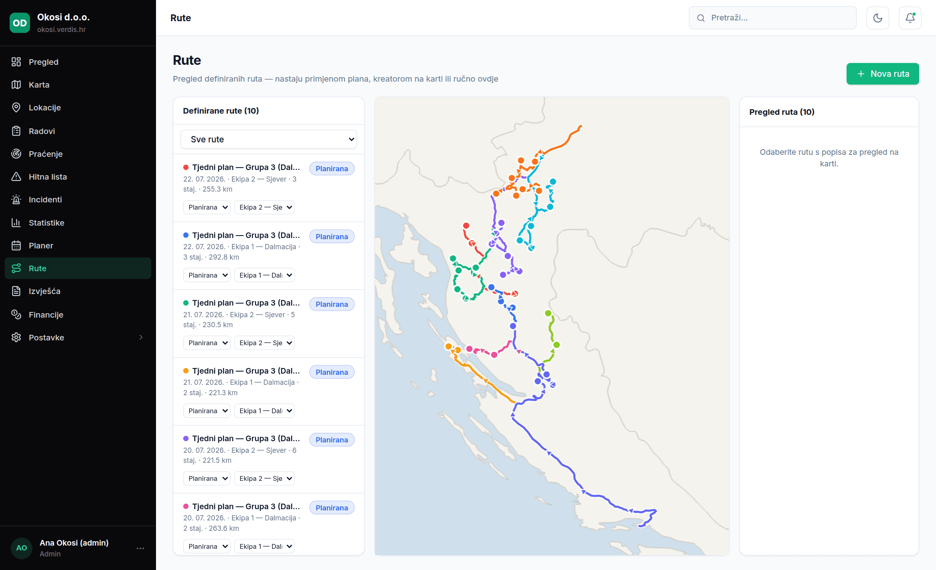Toggle dark mode with moon icon
The width and height of the screenshot is (936, 570).
click(878, 18)
